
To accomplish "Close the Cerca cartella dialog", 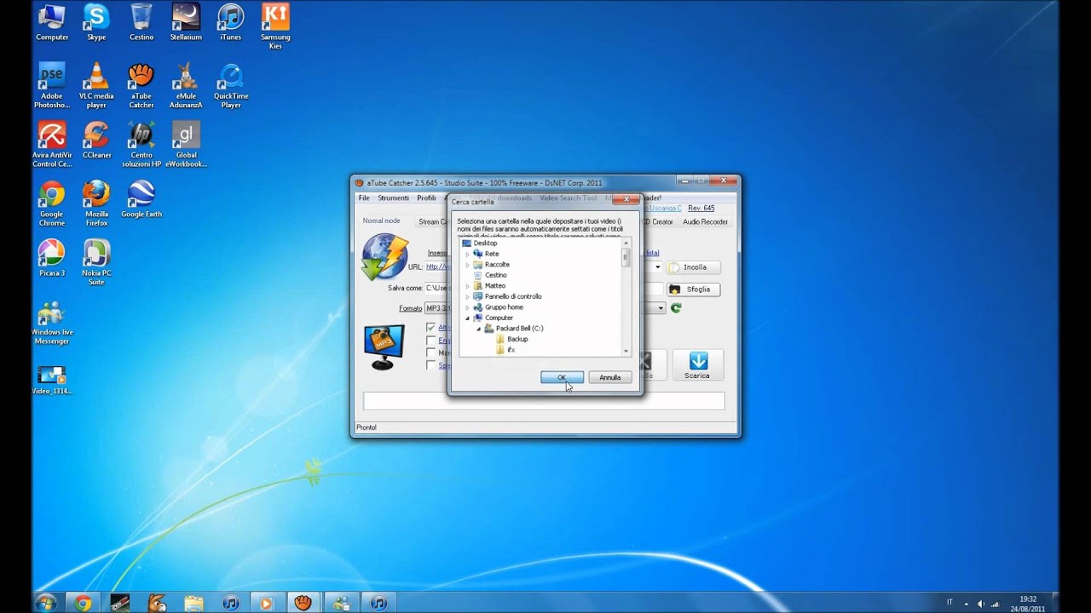I will [x=626, y=199].
